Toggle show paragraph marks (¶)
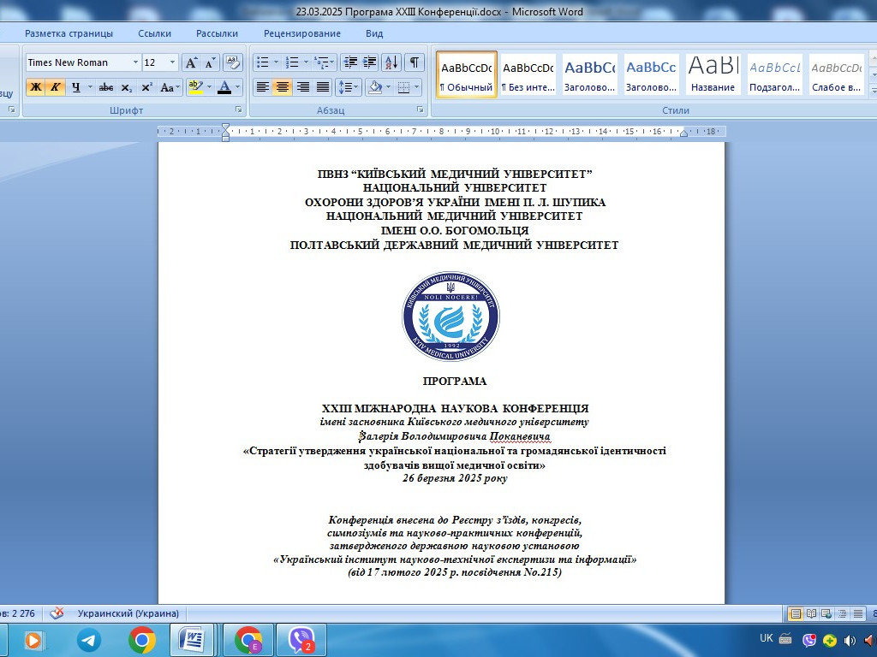 coord(414,62)
